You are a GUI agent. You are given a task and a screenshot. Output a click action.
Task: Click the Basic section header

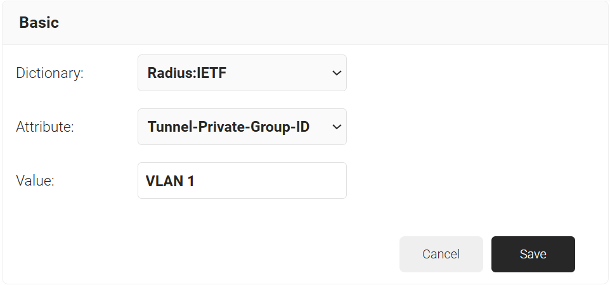[304, 23]
